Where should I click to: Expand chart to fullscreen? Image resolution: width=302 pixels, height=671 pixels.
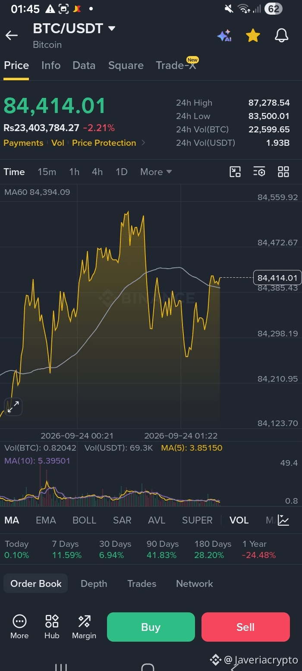tap(13, 407)
